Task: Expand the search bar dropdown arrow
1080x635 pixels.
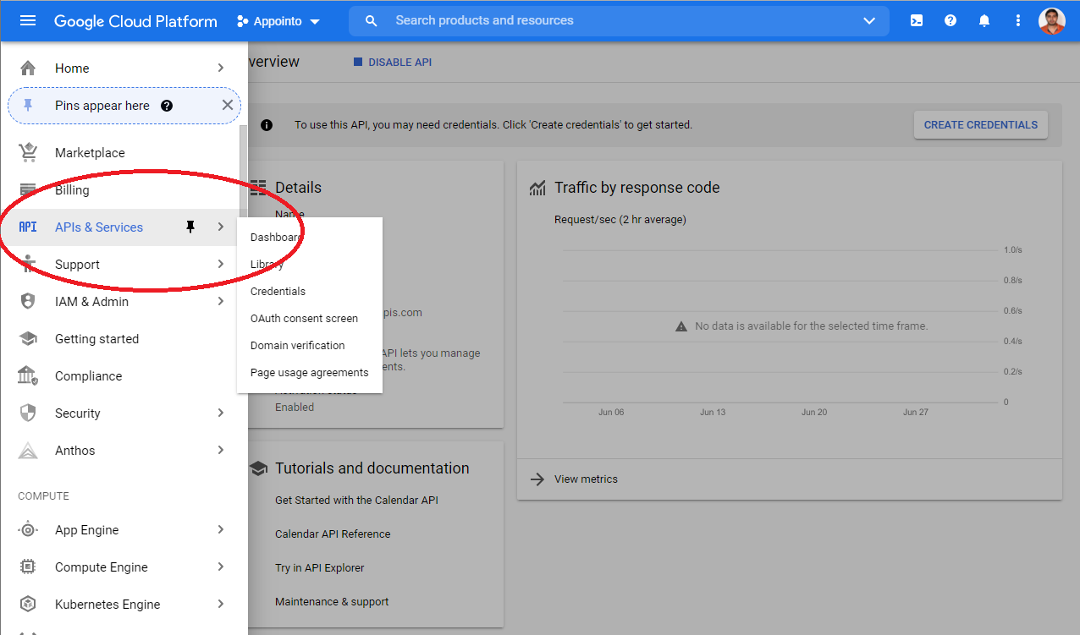Action: pyautogui.click(x=869, y=21)
